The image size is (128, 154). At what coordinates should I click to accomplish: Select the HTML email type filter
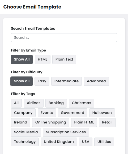(x=42, y=59)
